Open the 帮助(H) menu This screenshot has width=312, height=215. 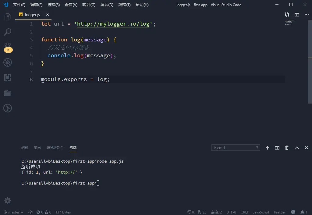click(142, 5)
